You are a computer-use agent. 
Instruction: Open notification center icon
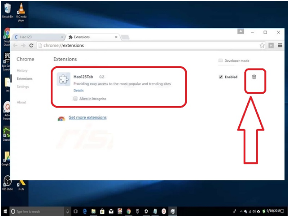(282, 211)
